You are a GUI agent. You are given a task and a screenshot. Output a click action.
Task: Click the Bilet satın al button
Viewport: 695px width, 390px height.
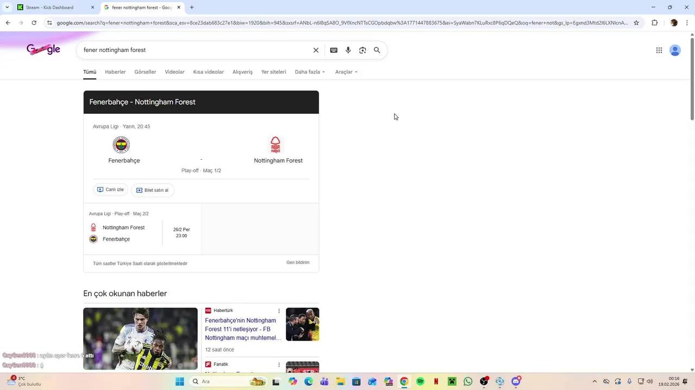point(153,190)
